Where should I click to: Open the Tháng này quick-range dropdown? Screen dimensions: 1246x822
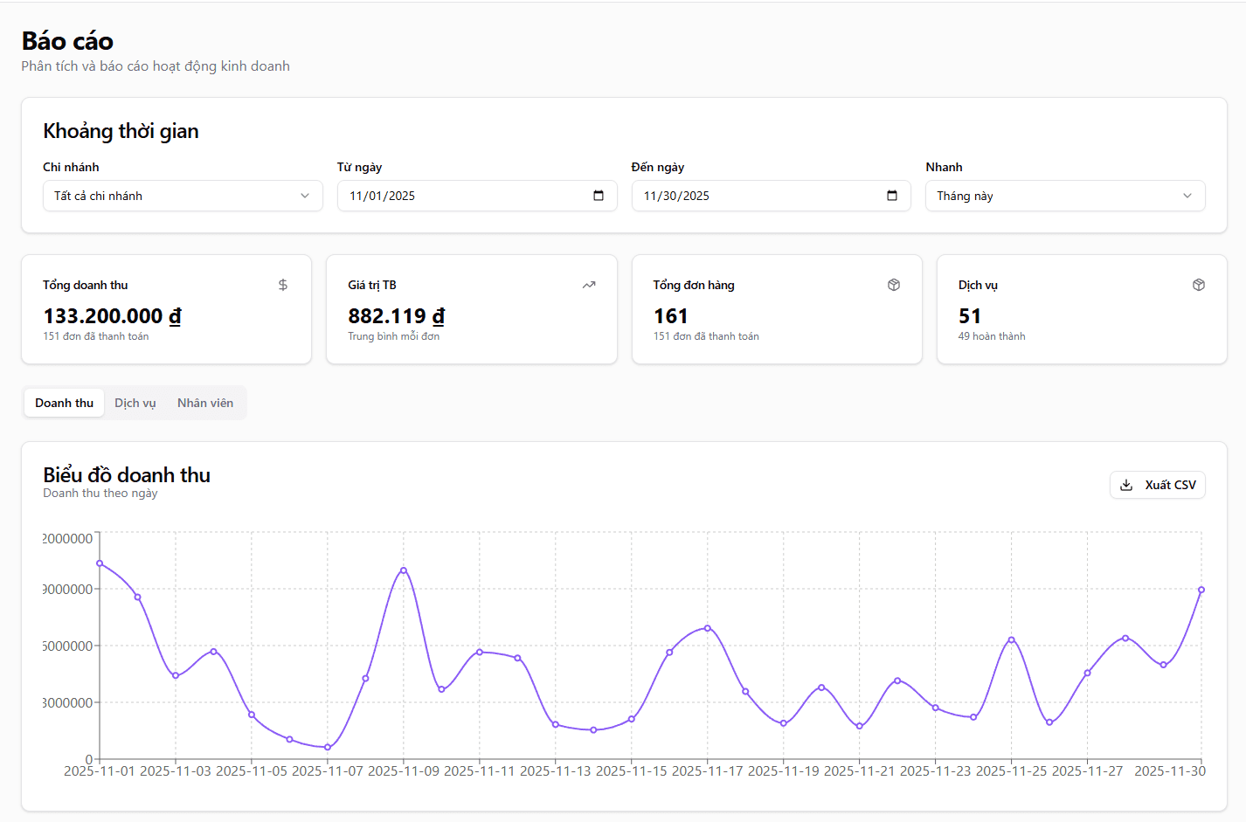tap(1065, 196)
